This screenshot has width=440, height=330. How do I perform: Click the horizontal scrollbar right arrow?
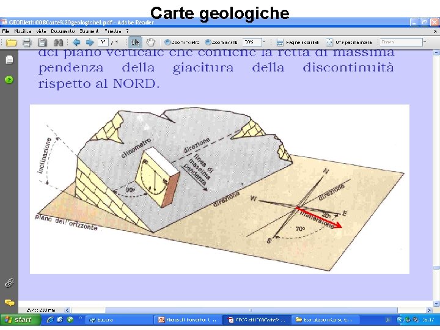(x=429, y=310)
